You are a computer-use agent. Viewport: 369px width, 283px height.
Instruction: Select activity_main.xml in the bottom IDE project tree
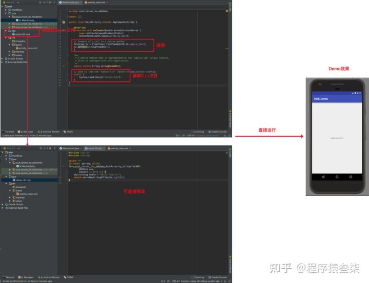[27, 194]
